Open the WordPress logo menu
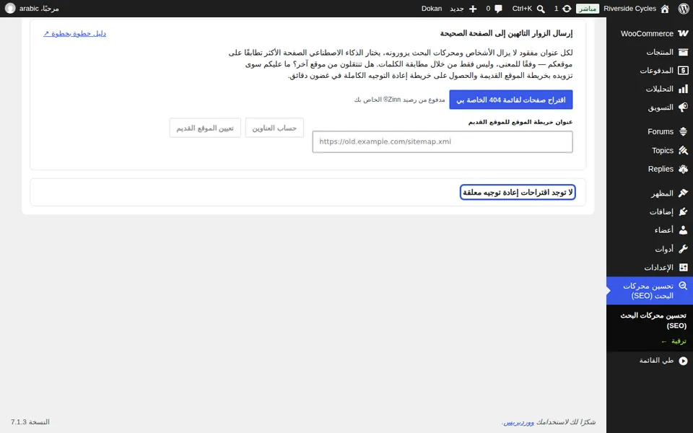 (684, 9)
